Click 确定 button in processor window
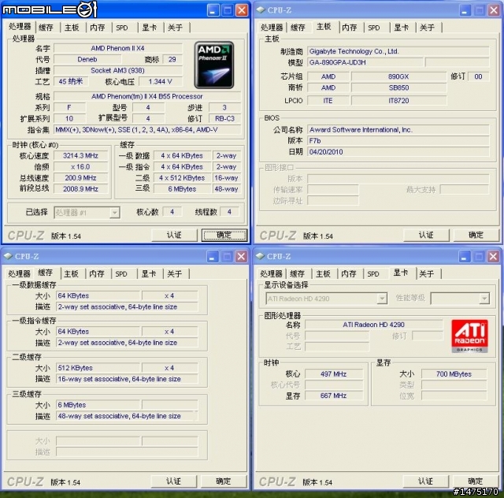504x498 pixels. pos(224,235)
